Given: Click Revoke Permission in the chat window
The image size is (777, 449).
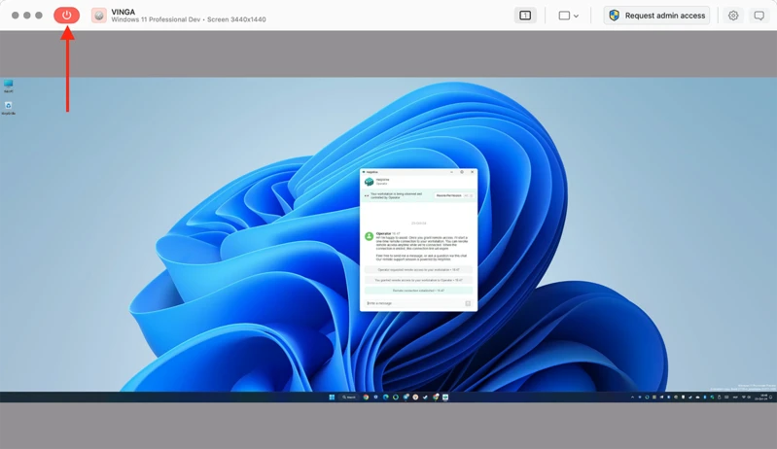Looking at the screenshot, I should 449,195.
